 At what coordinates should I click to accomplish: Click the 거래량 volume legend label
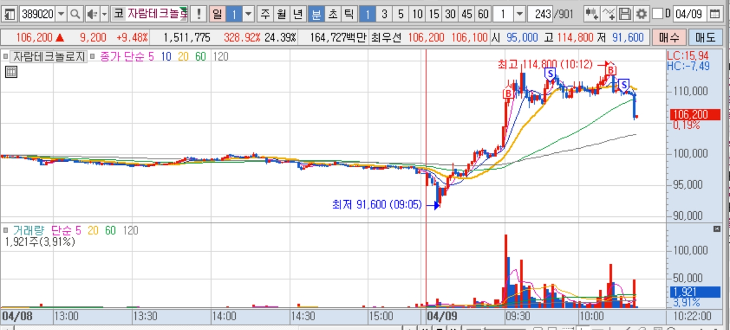28,230
